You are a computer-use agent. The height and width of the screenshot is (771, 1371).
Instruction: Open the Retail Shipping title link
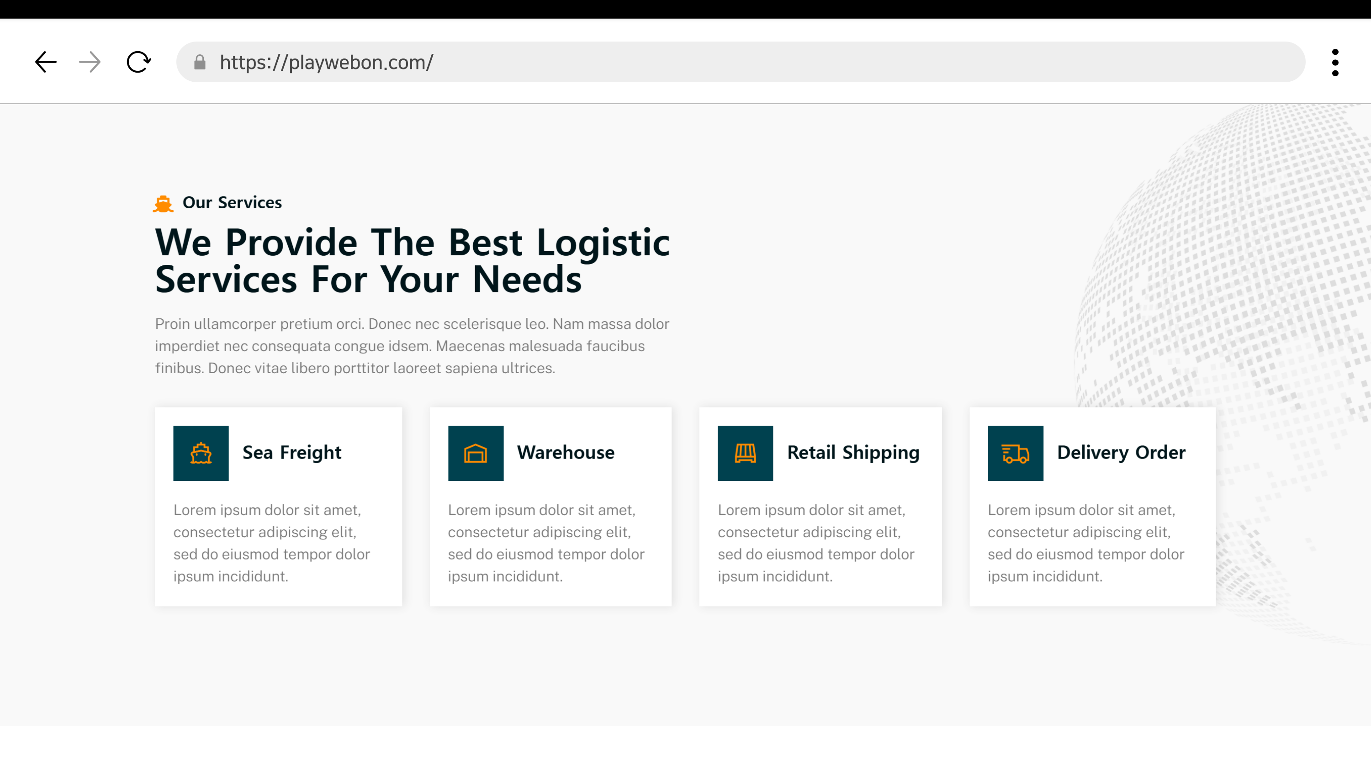pos(852,452)
